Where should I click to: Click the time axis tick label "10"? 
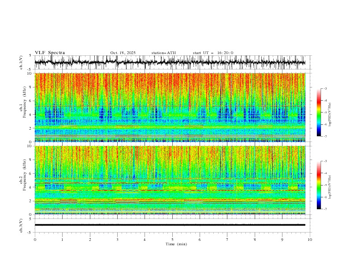pos(310,240)
